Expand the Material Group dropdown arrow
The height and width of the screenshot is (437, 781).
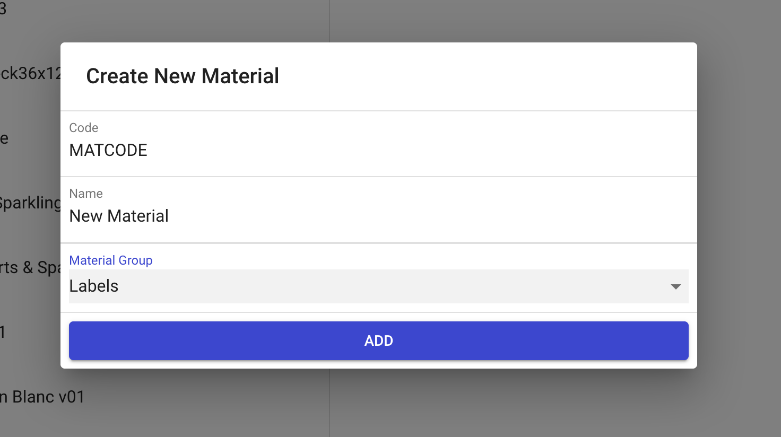point(675,286)
